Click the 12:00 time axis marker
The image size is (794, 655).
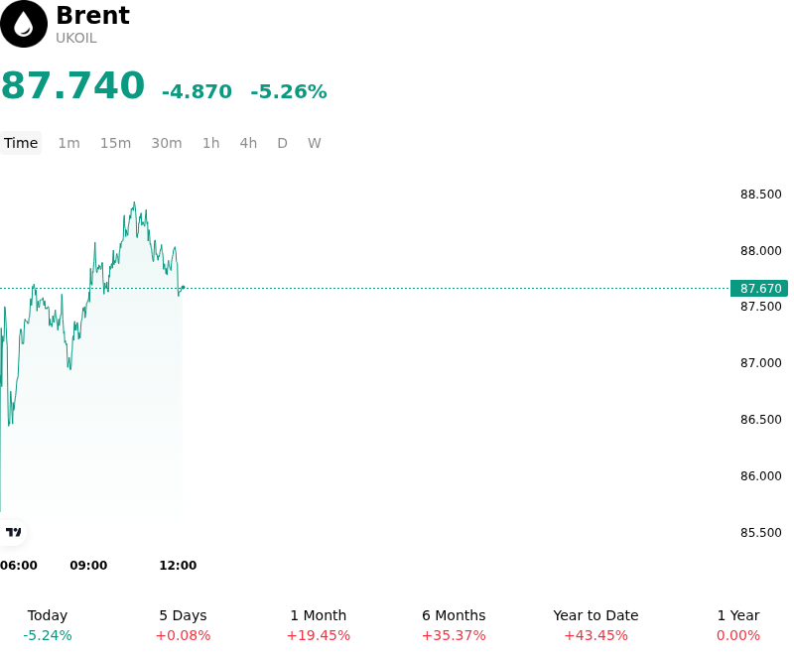[x=178, y=565]
